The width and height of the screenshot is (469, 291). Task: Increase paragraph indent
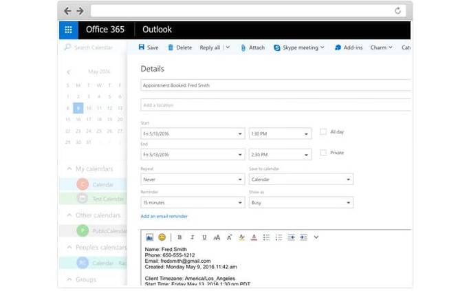[x=303, y=237]
